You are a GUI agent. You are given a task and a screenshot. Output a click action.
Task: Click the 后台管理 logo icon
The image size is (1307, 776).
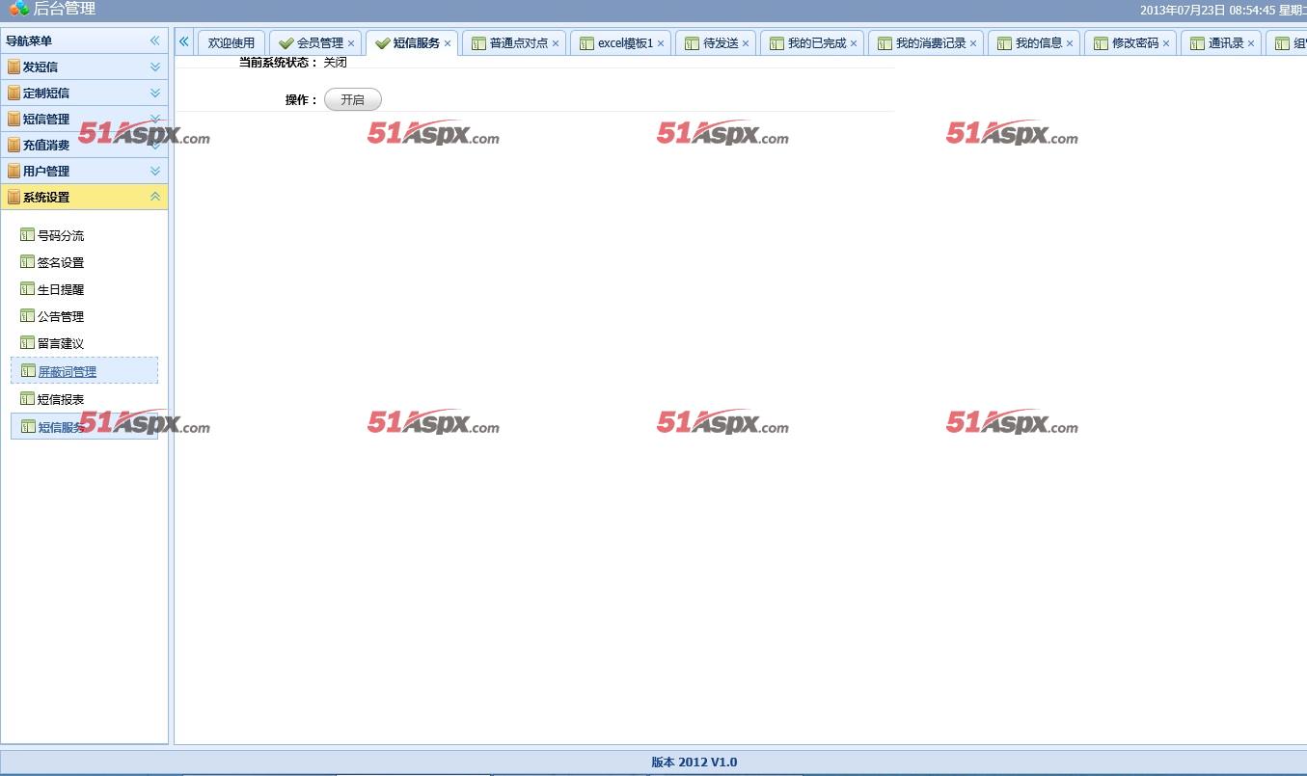pyautogui.click(x=19, y=9)
